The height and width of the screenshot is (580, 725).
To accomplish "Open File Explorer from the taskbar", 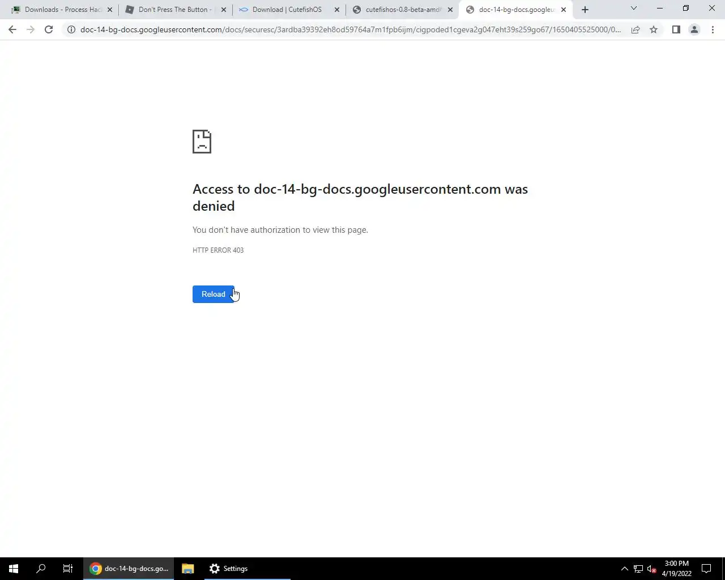I will pos(188,569).
